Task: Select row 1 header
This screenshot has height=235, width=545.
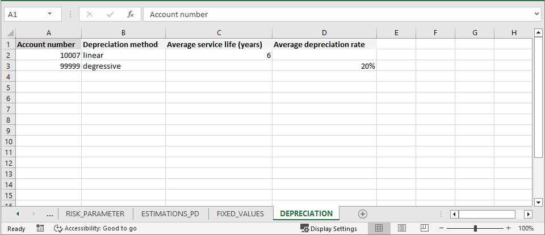Action: tap(9, 44)
